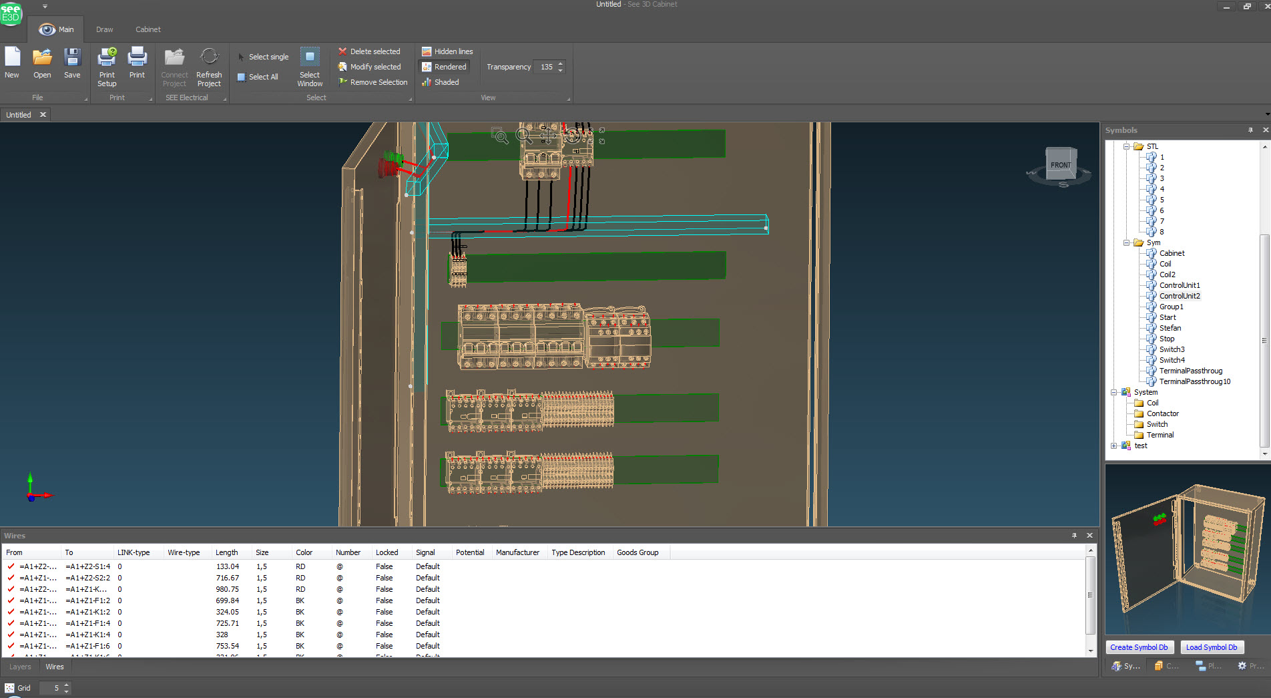1271x698 pixels.
Task: Switch to Shaded view mode
Action: [x=440, y=82]
